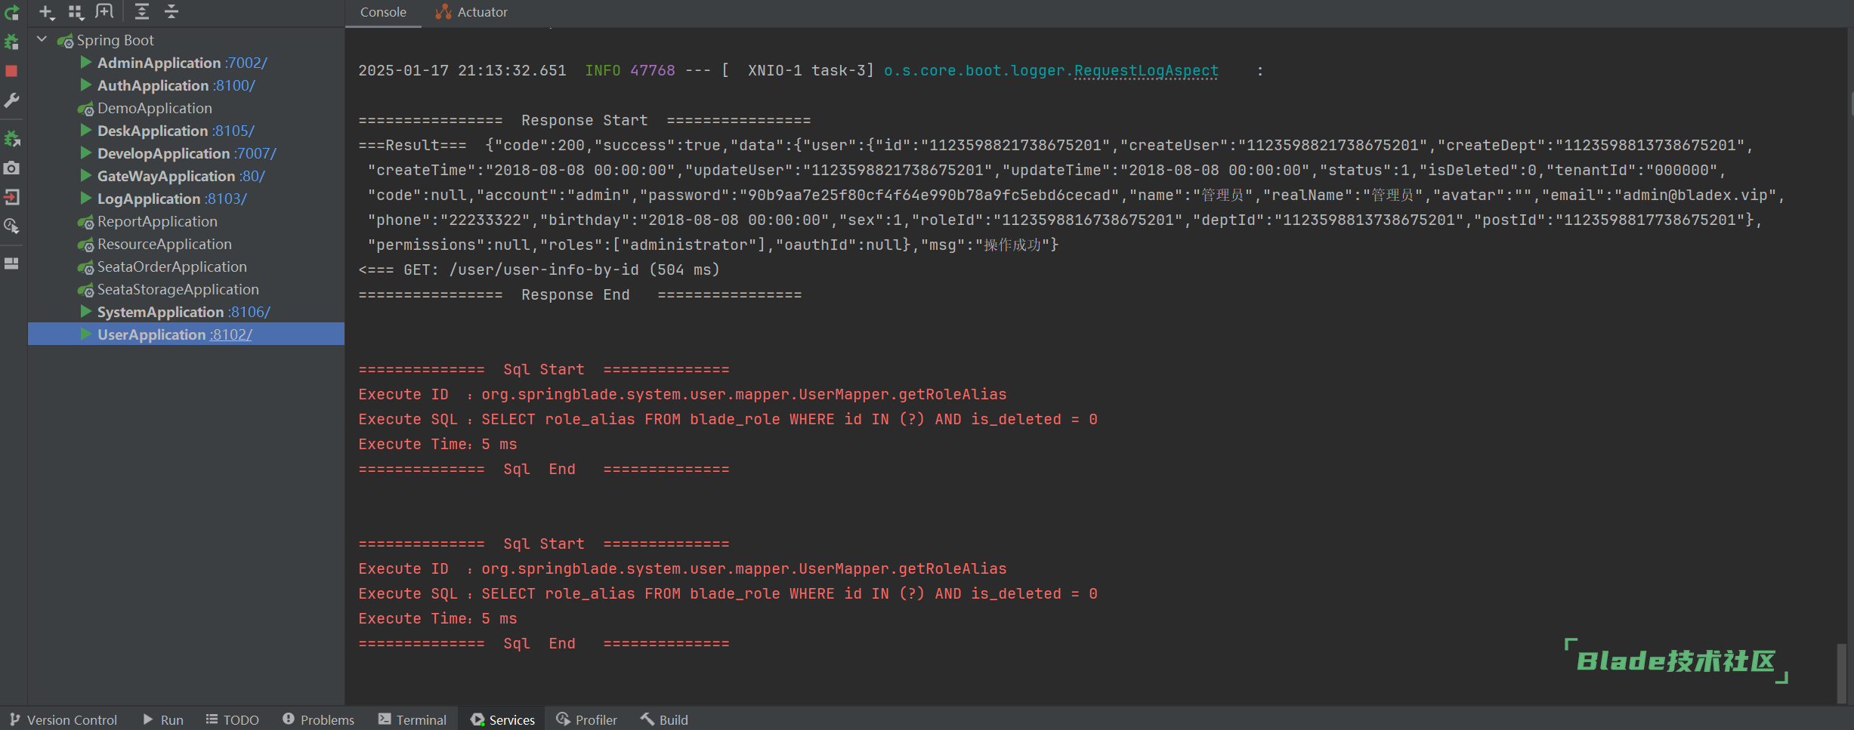The height and width of the screenshot is (730, 1854).
Task: Click the first 'Execute Time: 5 ms' line
Action: click(437, 444)
